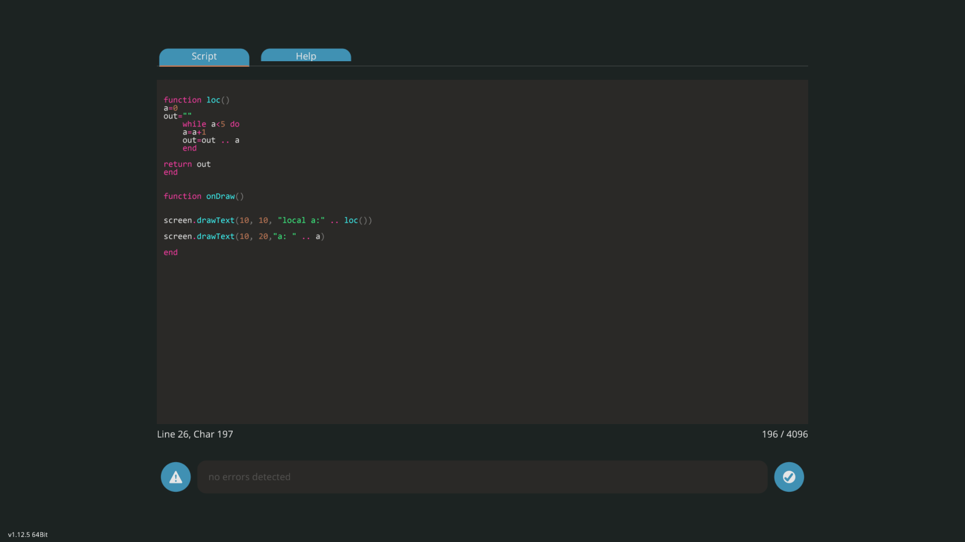This screenshot has width=965, height=542.
Task: Confirm script with the checkmark icon
Action: point(789,477)
